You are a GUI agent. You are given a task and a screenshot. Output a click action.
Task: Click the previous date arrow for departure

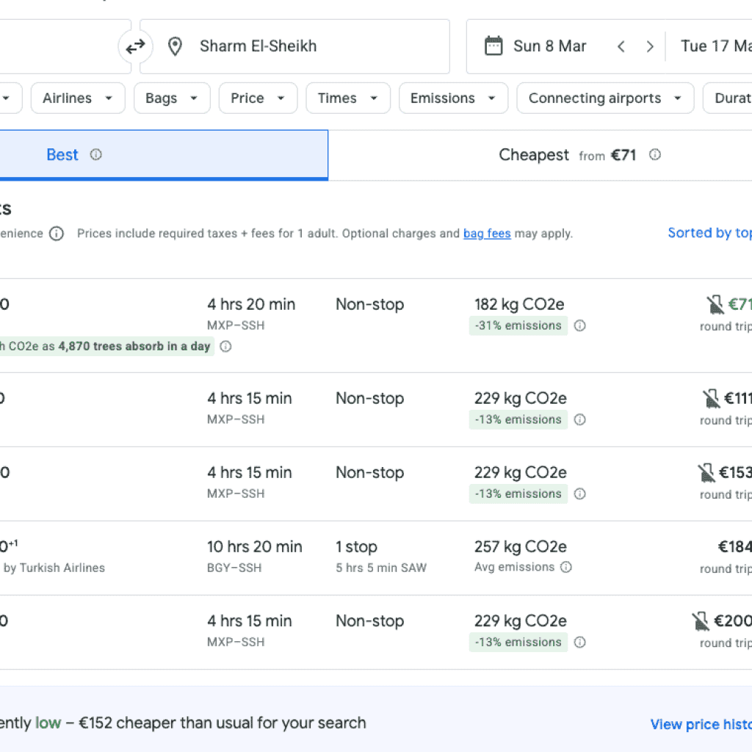click(621, 46)
